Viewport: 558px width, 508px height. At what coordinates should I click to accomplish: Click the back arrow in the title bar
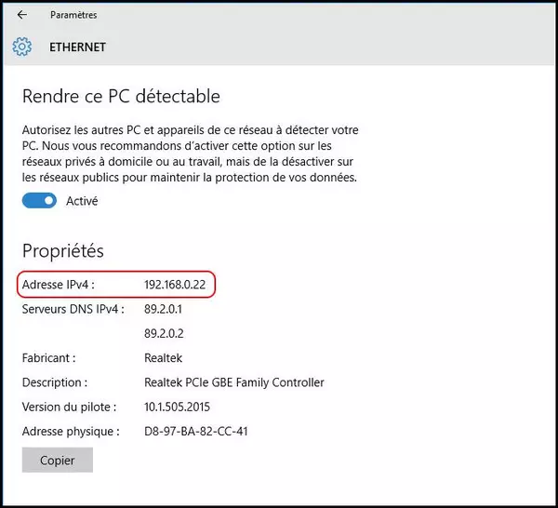click(22, 15)
